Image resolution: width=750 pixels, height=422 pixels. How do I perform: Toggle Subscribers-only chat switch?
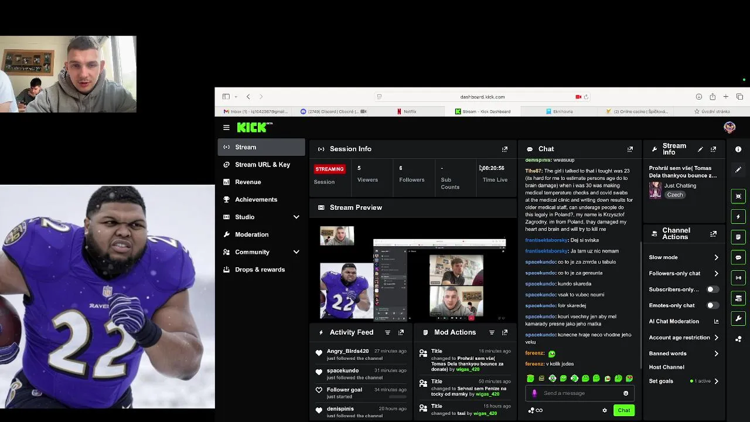point(712,290)
